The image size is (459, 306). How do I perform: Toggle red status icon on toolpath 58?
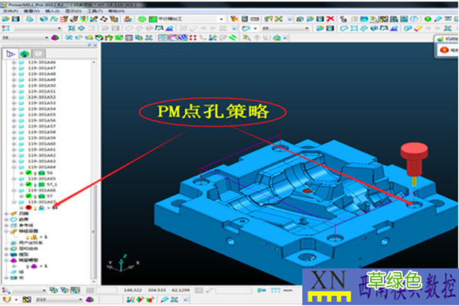pos(28,207)
